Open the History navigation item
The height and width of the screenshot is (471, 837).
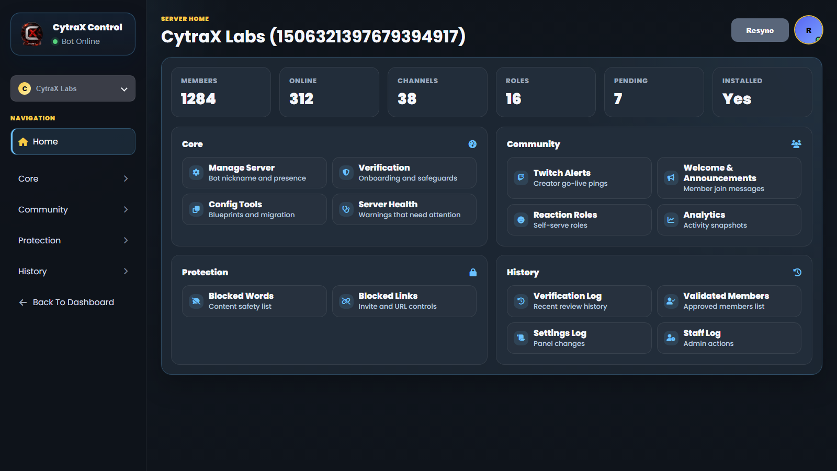pyautogui.click(x=73, y=271)
